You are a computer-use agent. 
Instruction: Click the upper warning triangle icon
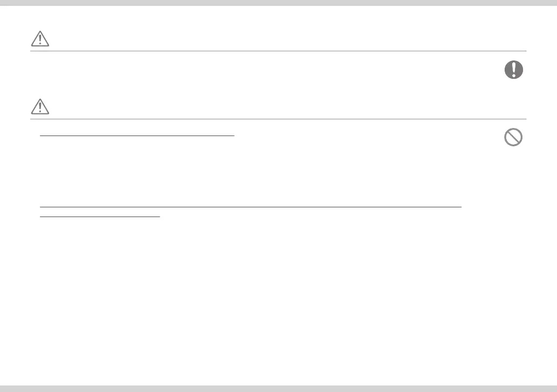coord(40,38)
